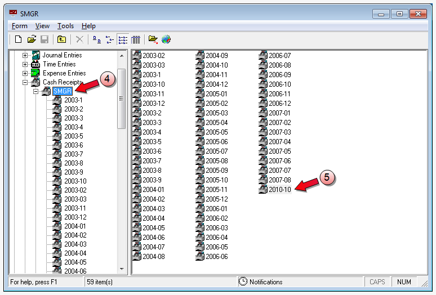Click the Save floppy disk toolbar icon
The image size is (436, 295).
[x=45, y=39]
